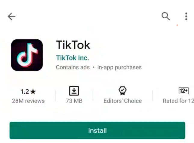Install the TikTok app

point(97,130)
